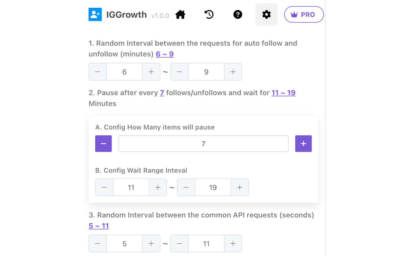Increase API request interval value 5
Viewport: 409px width, 256px height.
151,244
